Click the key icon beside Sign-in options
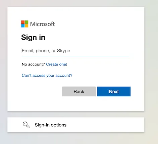 (26, 125)
